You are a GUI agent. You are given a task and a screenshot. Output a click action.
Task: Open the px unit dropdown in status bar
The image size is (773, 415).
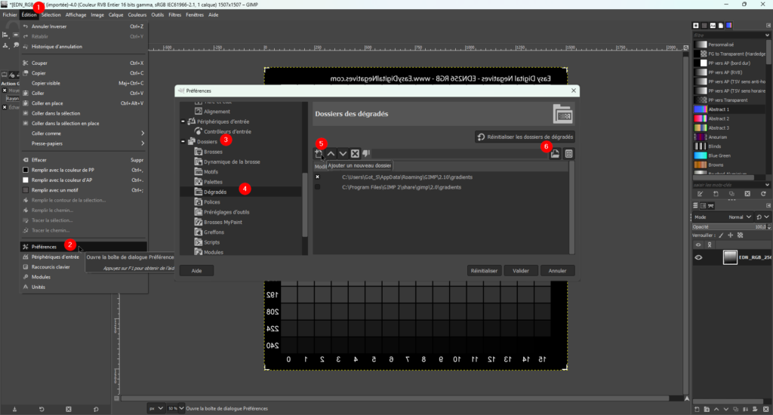156,409
